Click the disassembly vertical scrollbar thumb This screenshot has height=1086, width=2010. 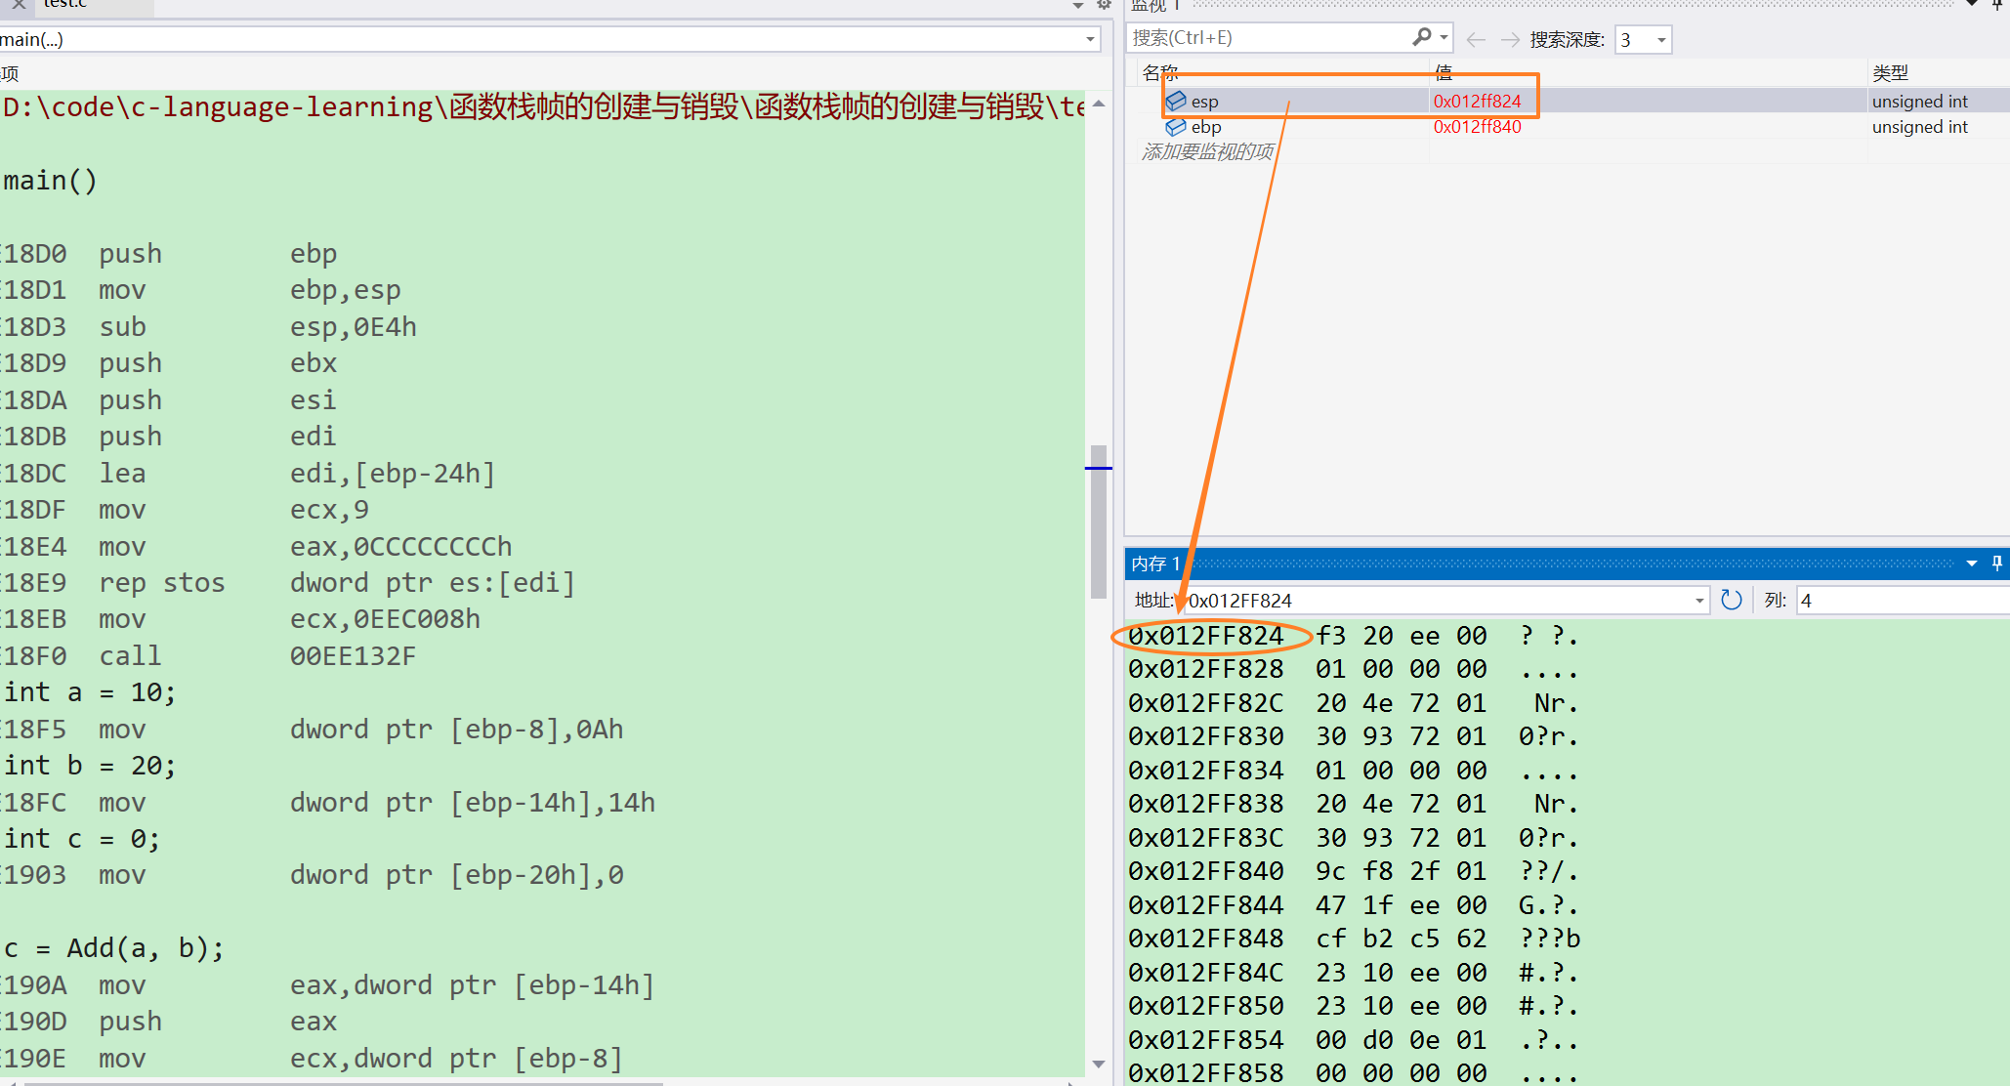(1099, 522)
